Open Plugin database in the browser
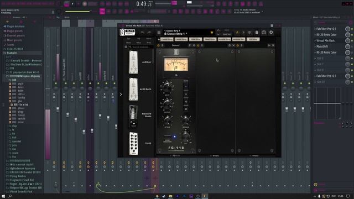 [x=15, y=27]
